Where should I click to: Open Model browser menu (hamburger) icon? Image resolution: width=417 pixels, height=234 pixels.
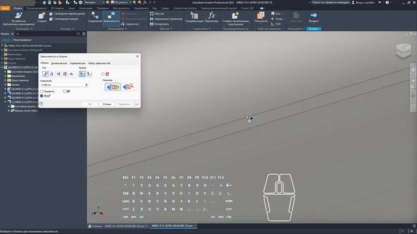coord(84,34)
